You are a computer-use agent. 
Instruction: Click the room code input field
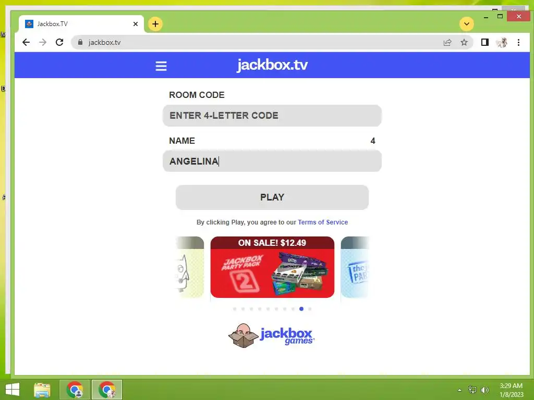point(272,116)
